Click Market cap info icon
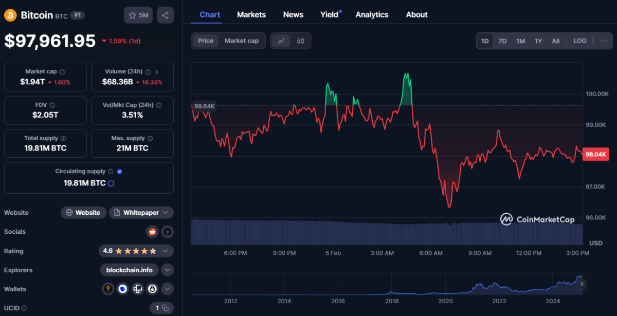 [62, 72]
